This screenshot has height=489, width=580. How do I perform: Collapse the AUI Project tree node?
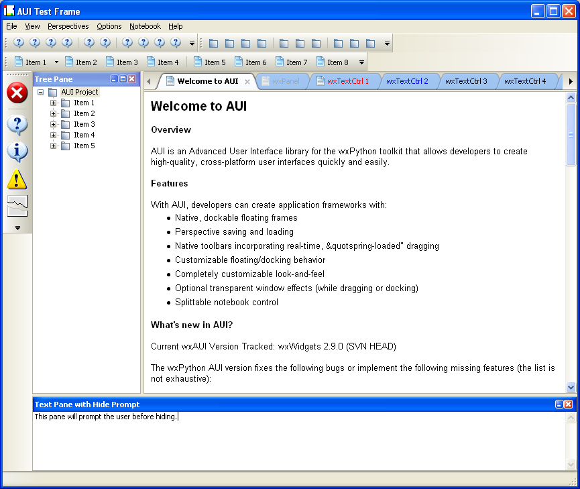[41, 92]
